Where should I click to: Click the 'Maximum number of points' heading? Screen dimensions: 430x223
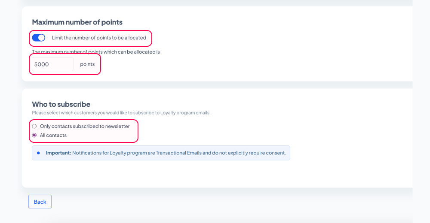tap(77, 22)
